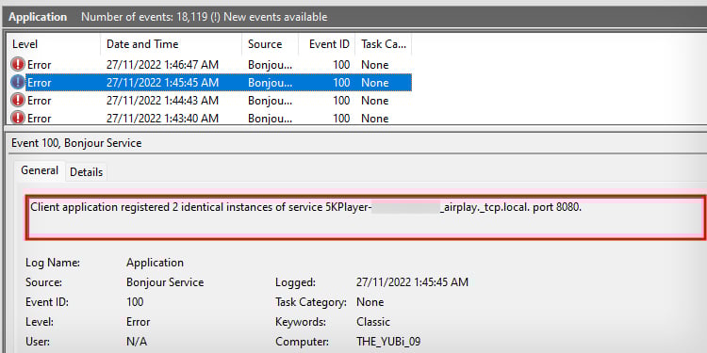This screenshot has width=707, height=353.
Task: Switch to the Details tab
Action: point(86,172)
